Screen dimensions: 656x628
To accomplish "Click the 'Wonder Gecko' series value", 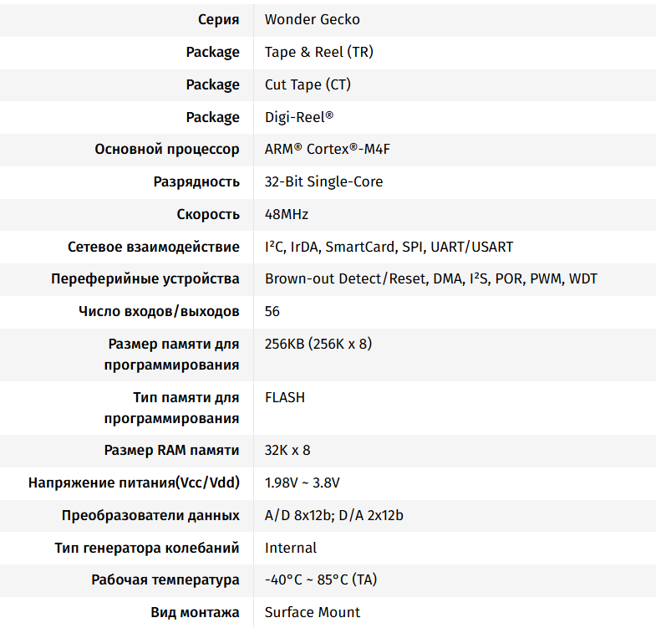I will click(312, 19).
